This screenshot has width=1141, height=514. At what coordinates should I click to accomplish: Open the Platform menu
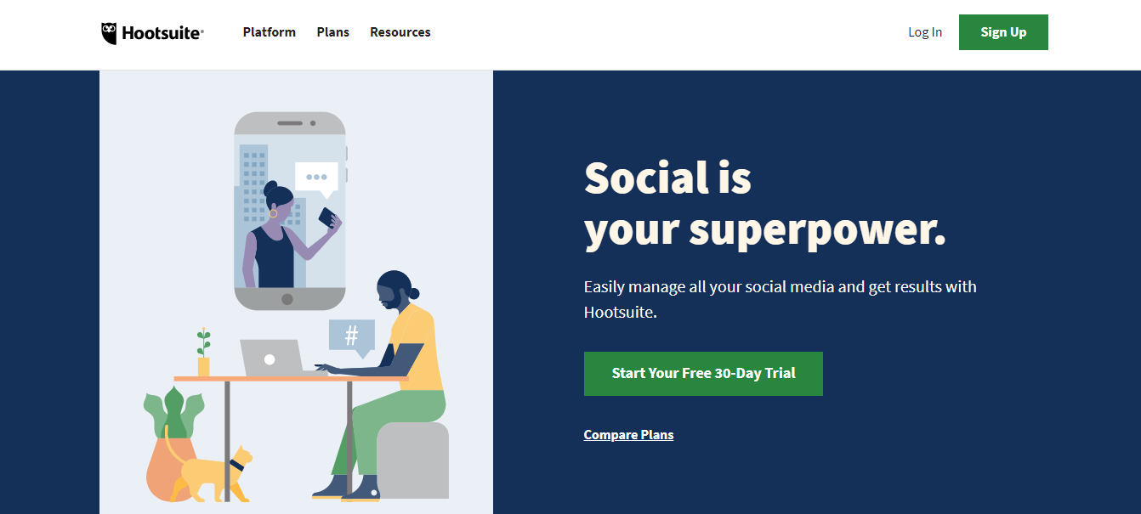[269, 32]
